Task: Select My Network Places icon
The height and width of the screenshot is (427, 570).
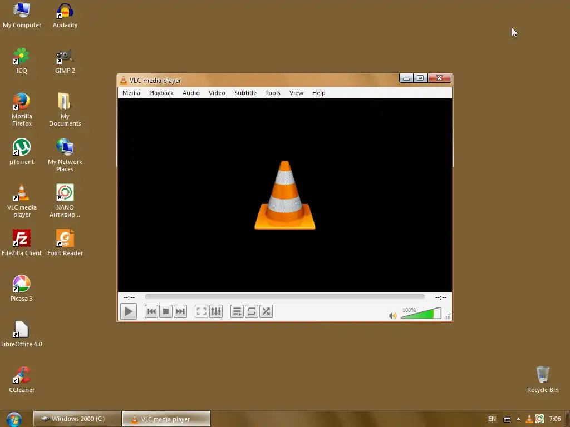Action: click(65, 155)
